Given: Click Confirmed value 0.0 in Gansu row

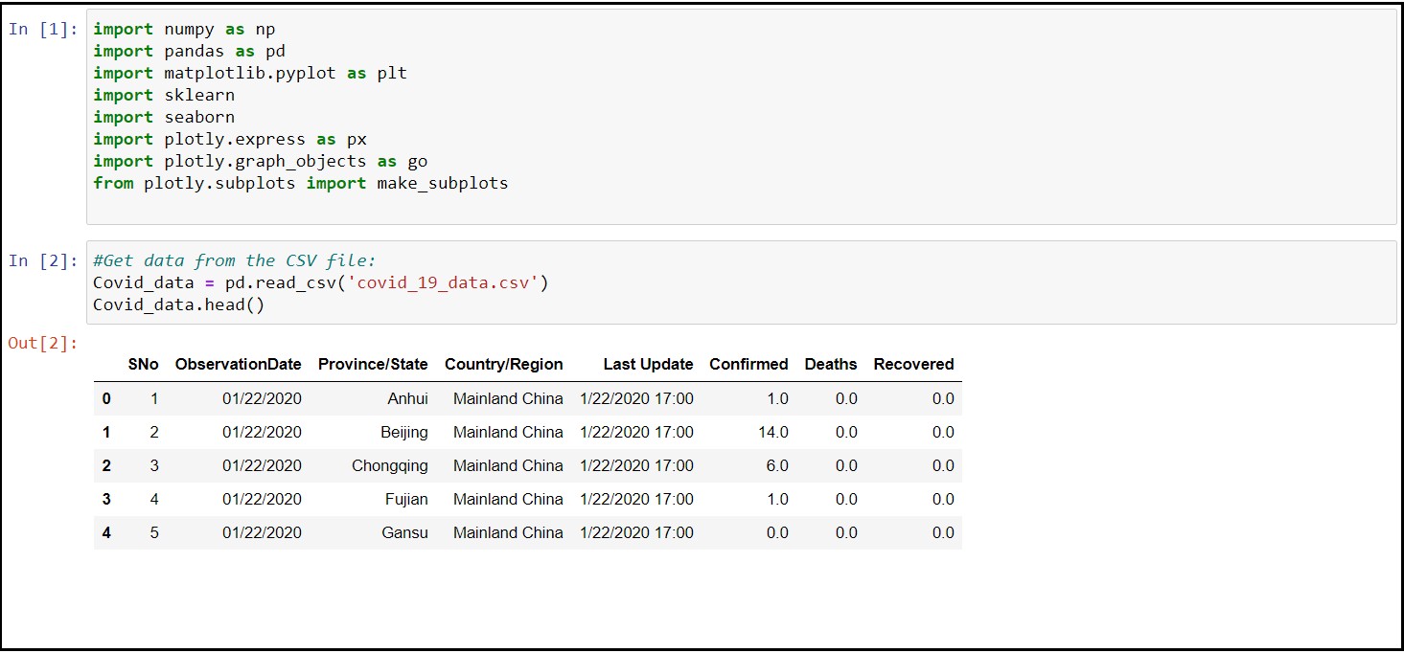Looking at the screenshot, I should pos(777,532).
